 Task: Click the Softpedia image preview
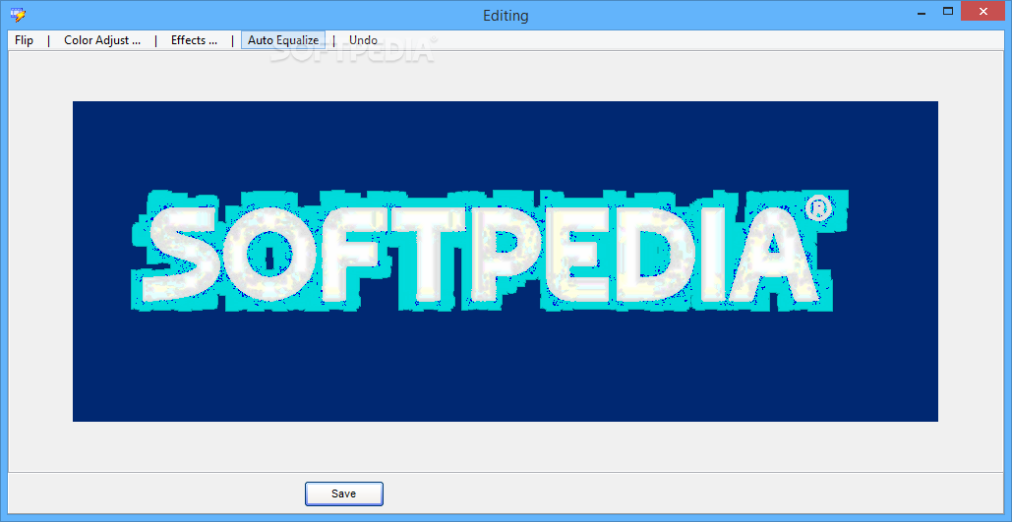click(506, 261)
